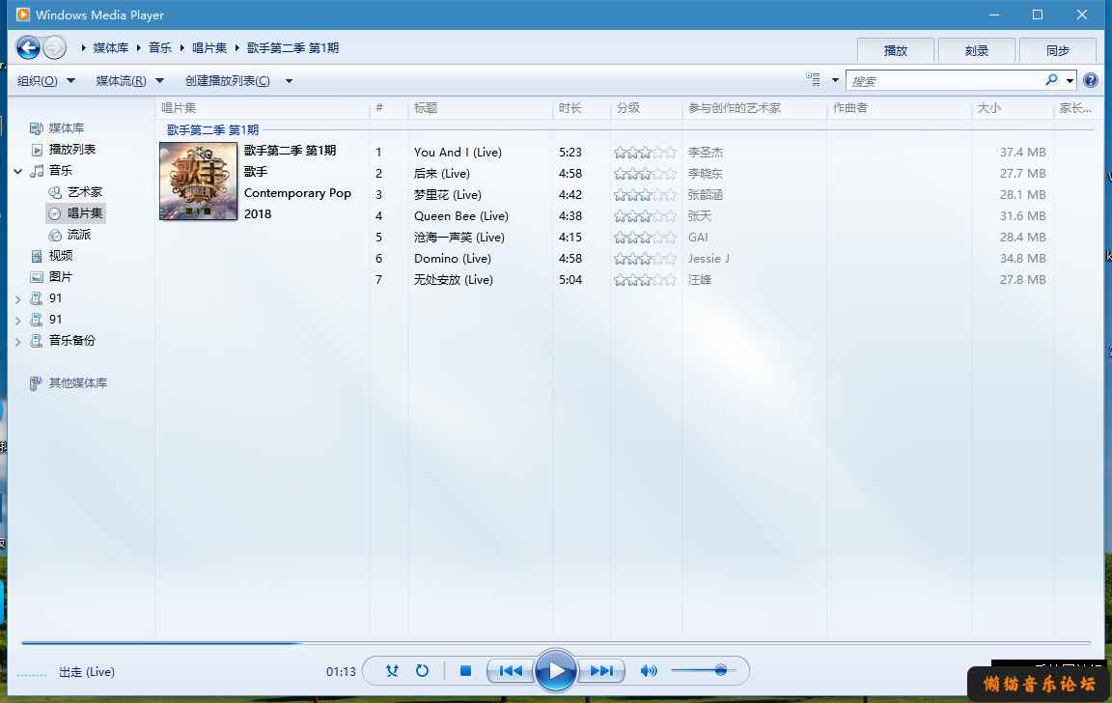Select 音乐 in the breadcrumb
Viewport: 1112px width, 703px height.
point(160,48)
